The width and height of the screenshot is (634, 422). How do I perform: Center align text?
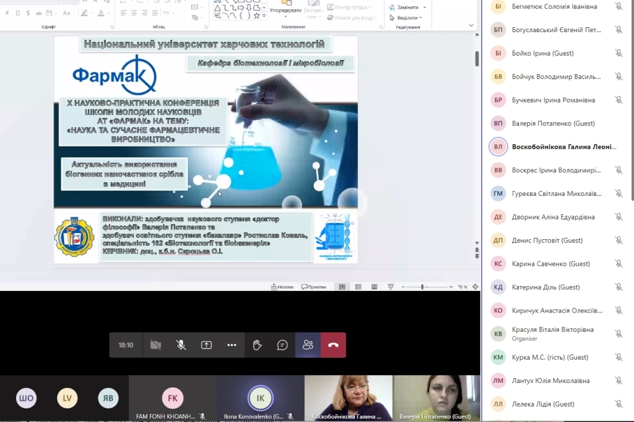[134, 13]
